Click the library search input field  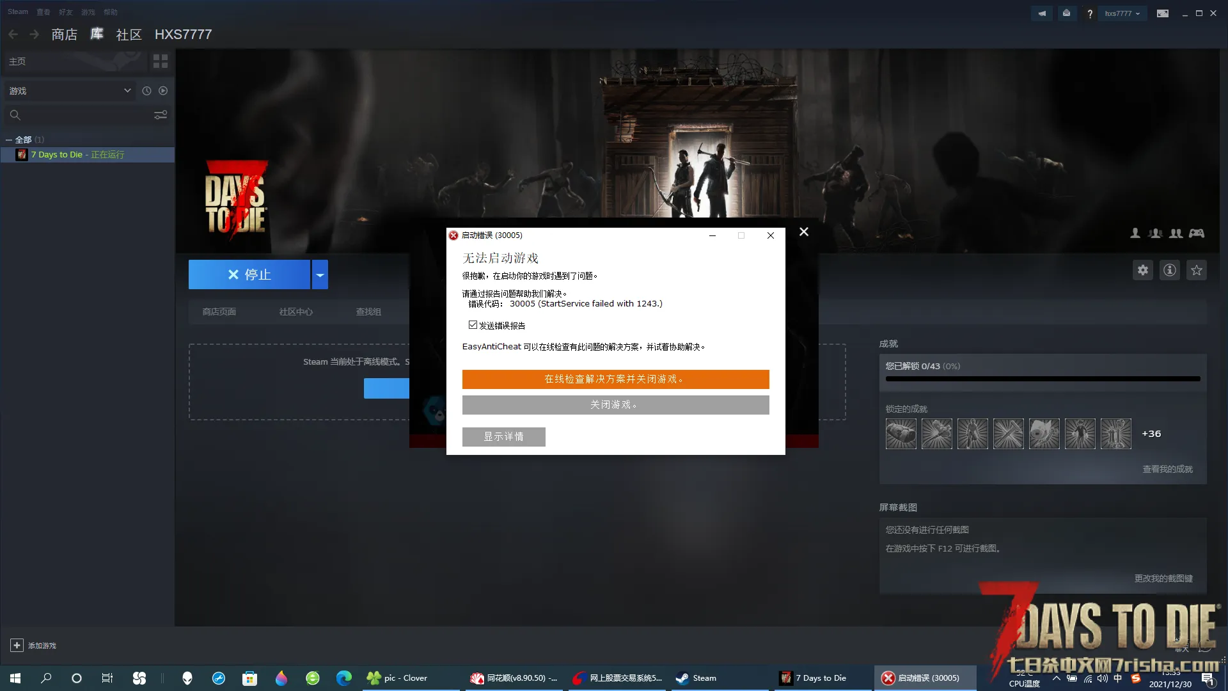coord(86,115)
